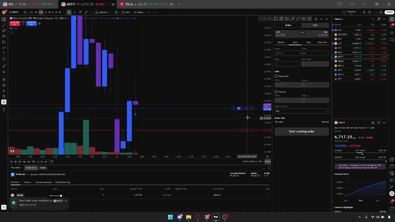Click the Alert icon in top toolbar
This screenshot has height=222, width=395.
point(126,12)
